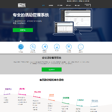This screenshot has height=112, width=112.
Task: Select the last dashed circle feature icon
Action: [x=81, y=47]
